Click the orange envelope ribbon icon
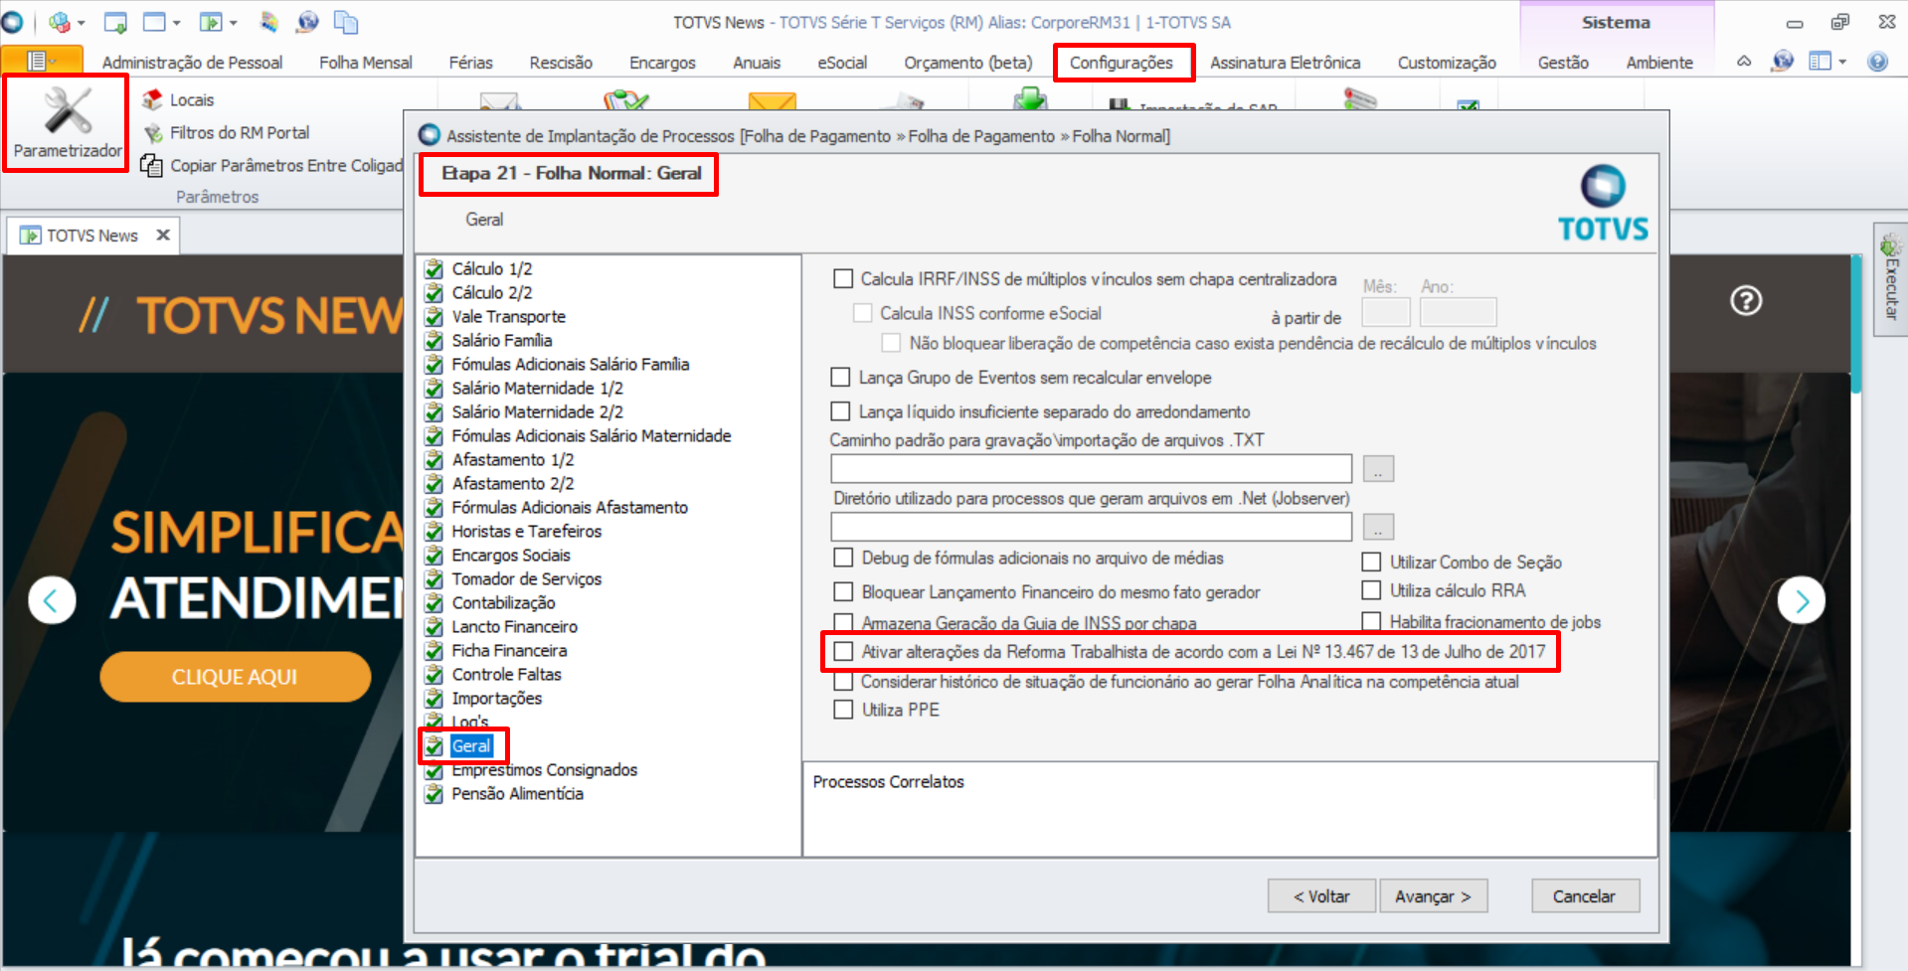1908x971 pixels. [773, 100]
